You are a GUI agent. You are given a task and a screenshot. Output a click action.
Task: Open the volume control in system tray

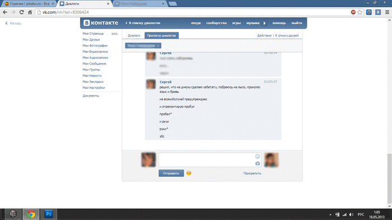(x=351, y=214)
